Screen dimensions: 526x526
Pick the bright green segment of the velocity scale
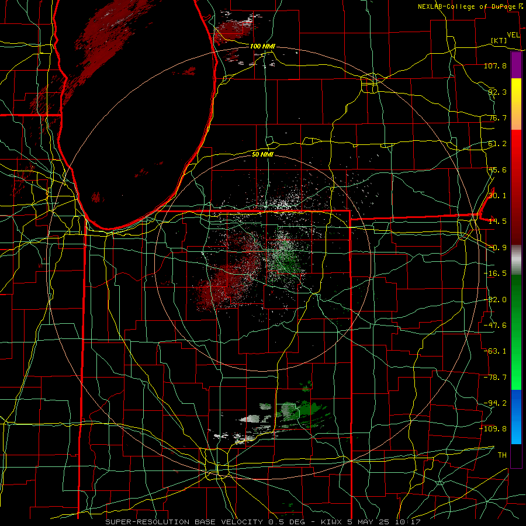pos(516,362)
